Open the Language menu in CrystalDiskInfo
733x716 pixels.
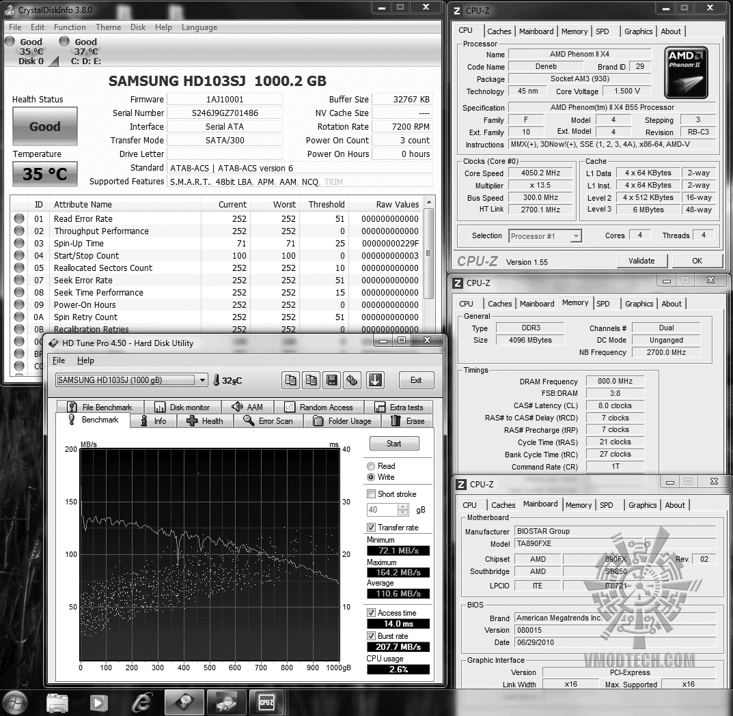click(x=199, y=27)
